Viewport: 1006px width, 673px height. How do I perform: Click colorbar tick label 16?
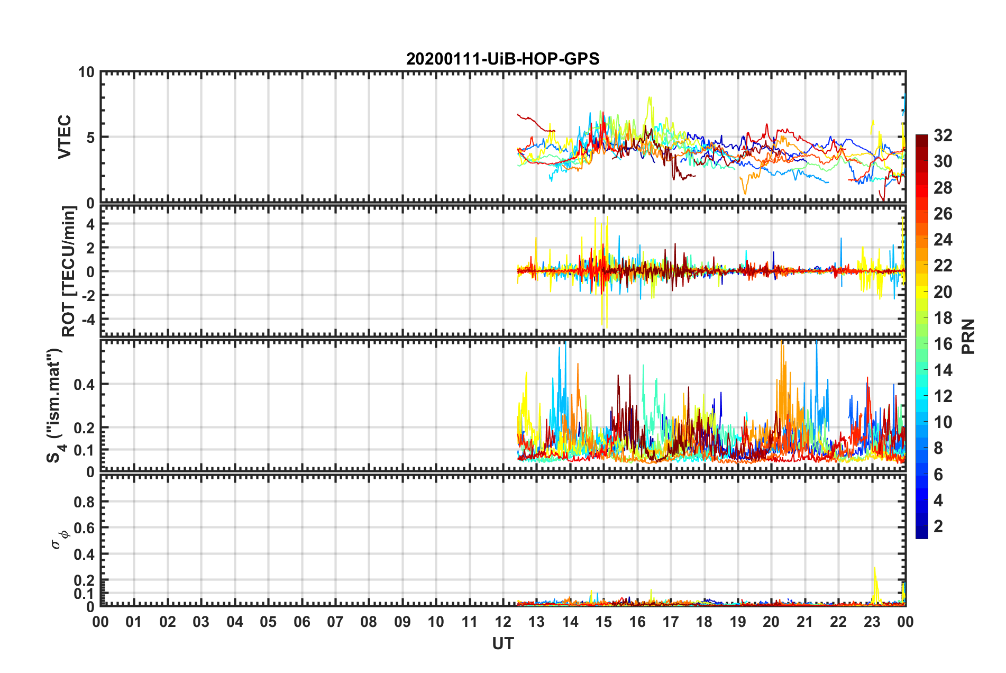pyautogui.click(x=943, y=344)
